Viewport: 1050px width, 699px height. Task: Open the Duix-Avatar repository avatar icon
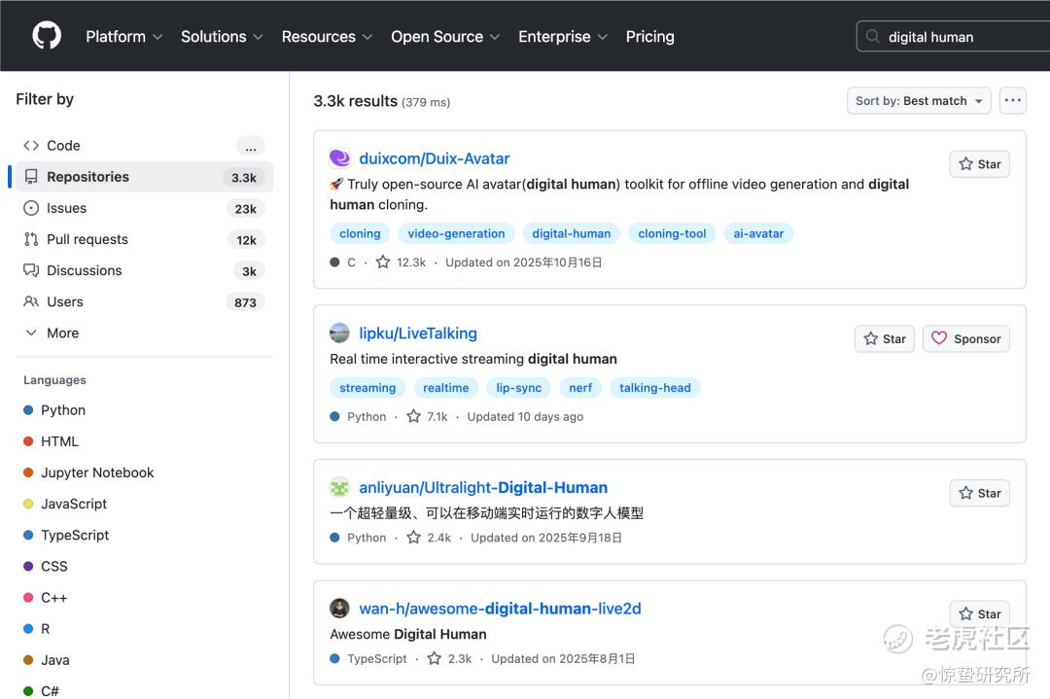(x=339, y=158)
